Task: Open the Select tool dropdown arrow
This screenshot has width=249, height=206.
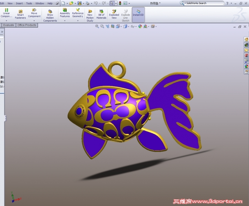Action: [116, 3]
